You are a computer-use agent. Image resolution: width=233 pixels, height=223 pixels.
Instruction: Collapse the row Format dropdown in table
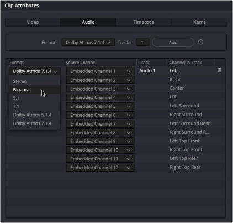click(x=35, y=71)
